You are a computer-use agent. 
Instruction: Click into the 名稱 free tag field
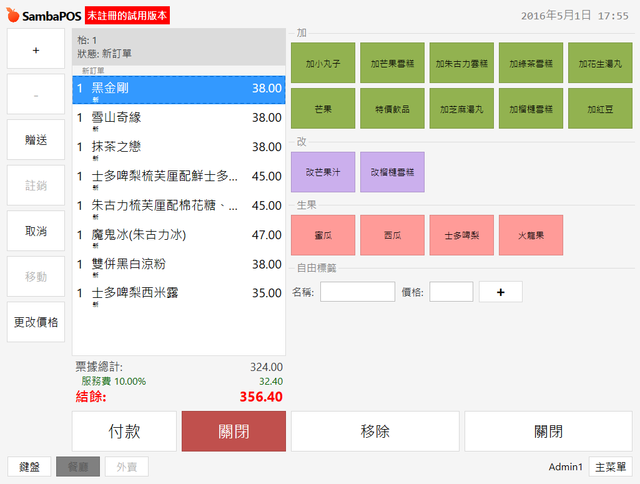(357, 292)
